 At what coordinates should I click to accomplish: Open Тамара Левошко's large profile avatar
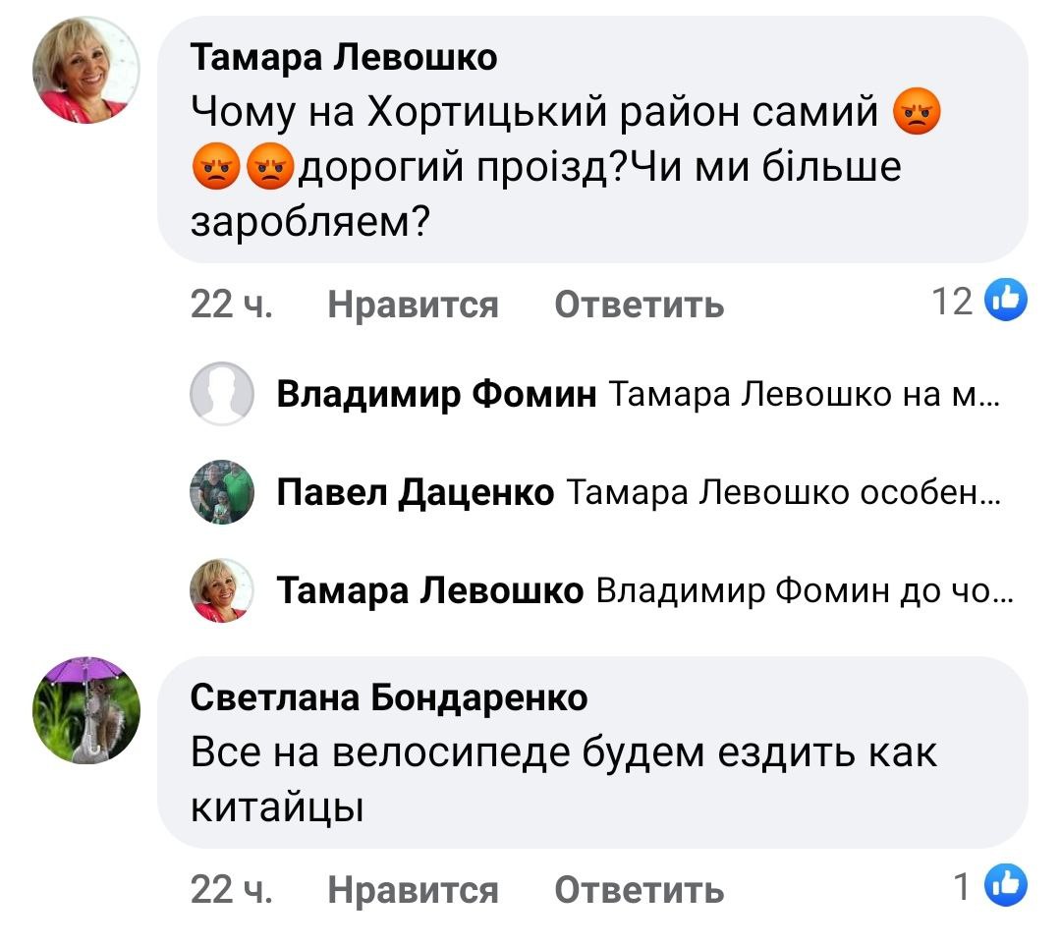[x=87, y=73]
